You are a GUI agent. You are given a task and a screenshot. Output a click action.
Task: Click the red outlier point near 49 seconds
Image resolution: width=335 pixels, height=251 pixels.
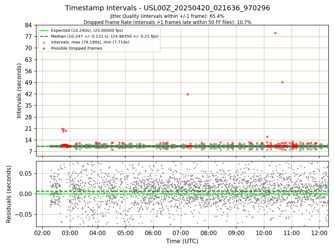coord(282,82)
